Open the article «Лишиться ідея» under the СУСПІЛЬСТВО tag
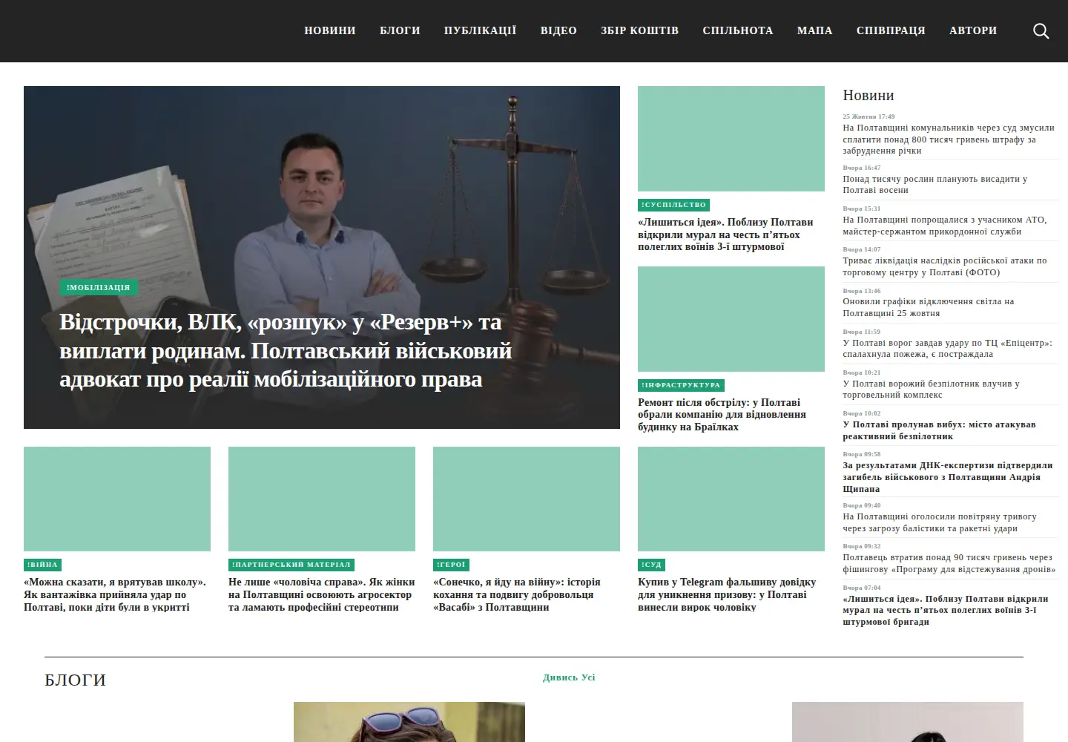 (725, 234)
